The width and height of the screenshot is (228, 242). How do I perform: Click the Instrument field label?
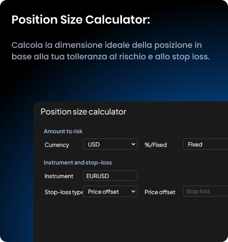59,176
